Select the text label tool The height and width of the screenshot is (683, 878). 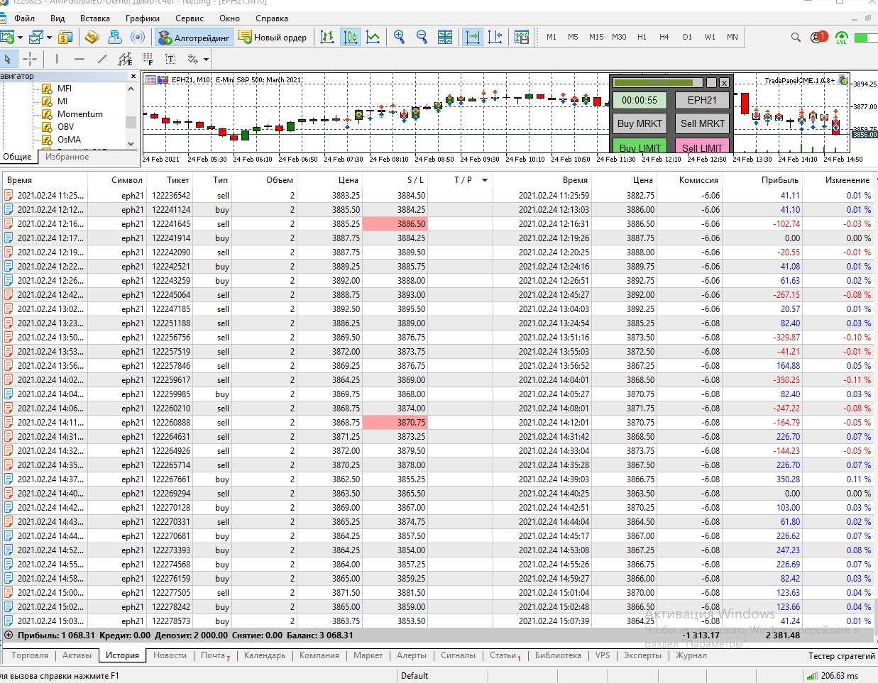pos(170,59)
